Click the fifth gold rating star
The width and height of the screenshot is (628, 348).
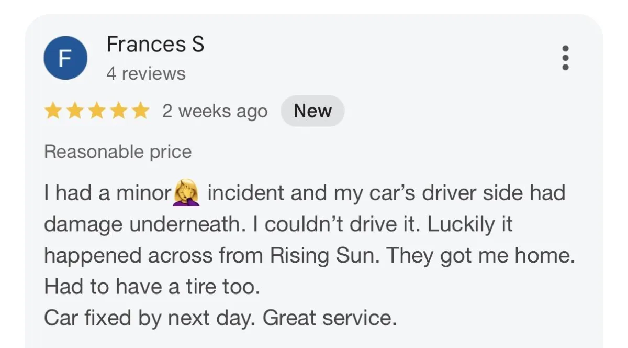(x=140, y=111)
